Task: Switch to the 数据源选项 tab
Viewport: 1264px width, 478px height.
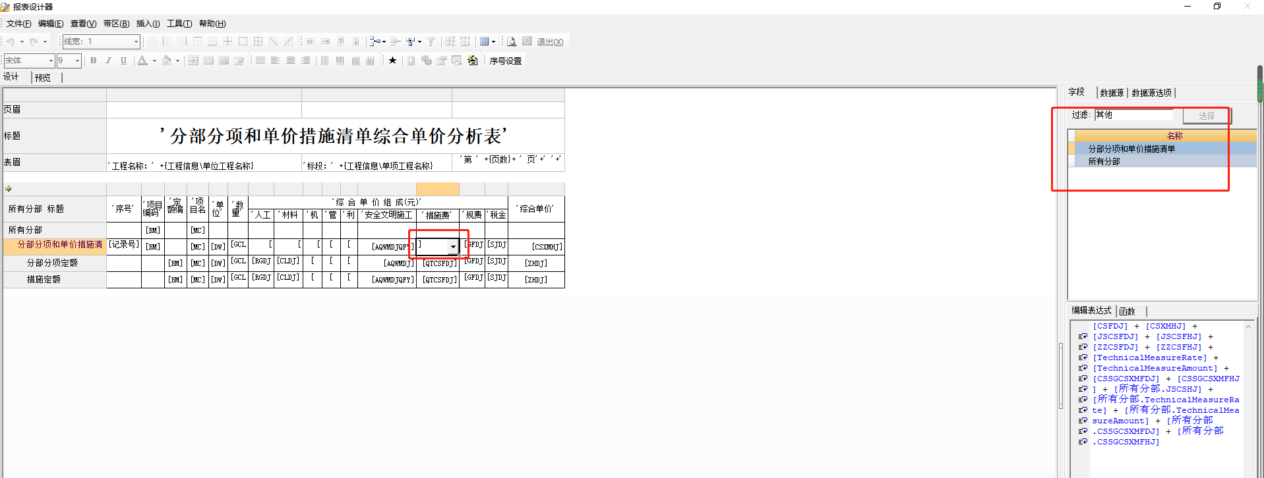Action: [1151, 93]
